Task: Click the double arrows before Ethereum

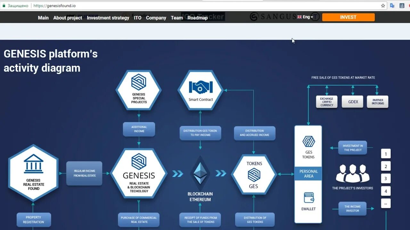Action: 178,173
